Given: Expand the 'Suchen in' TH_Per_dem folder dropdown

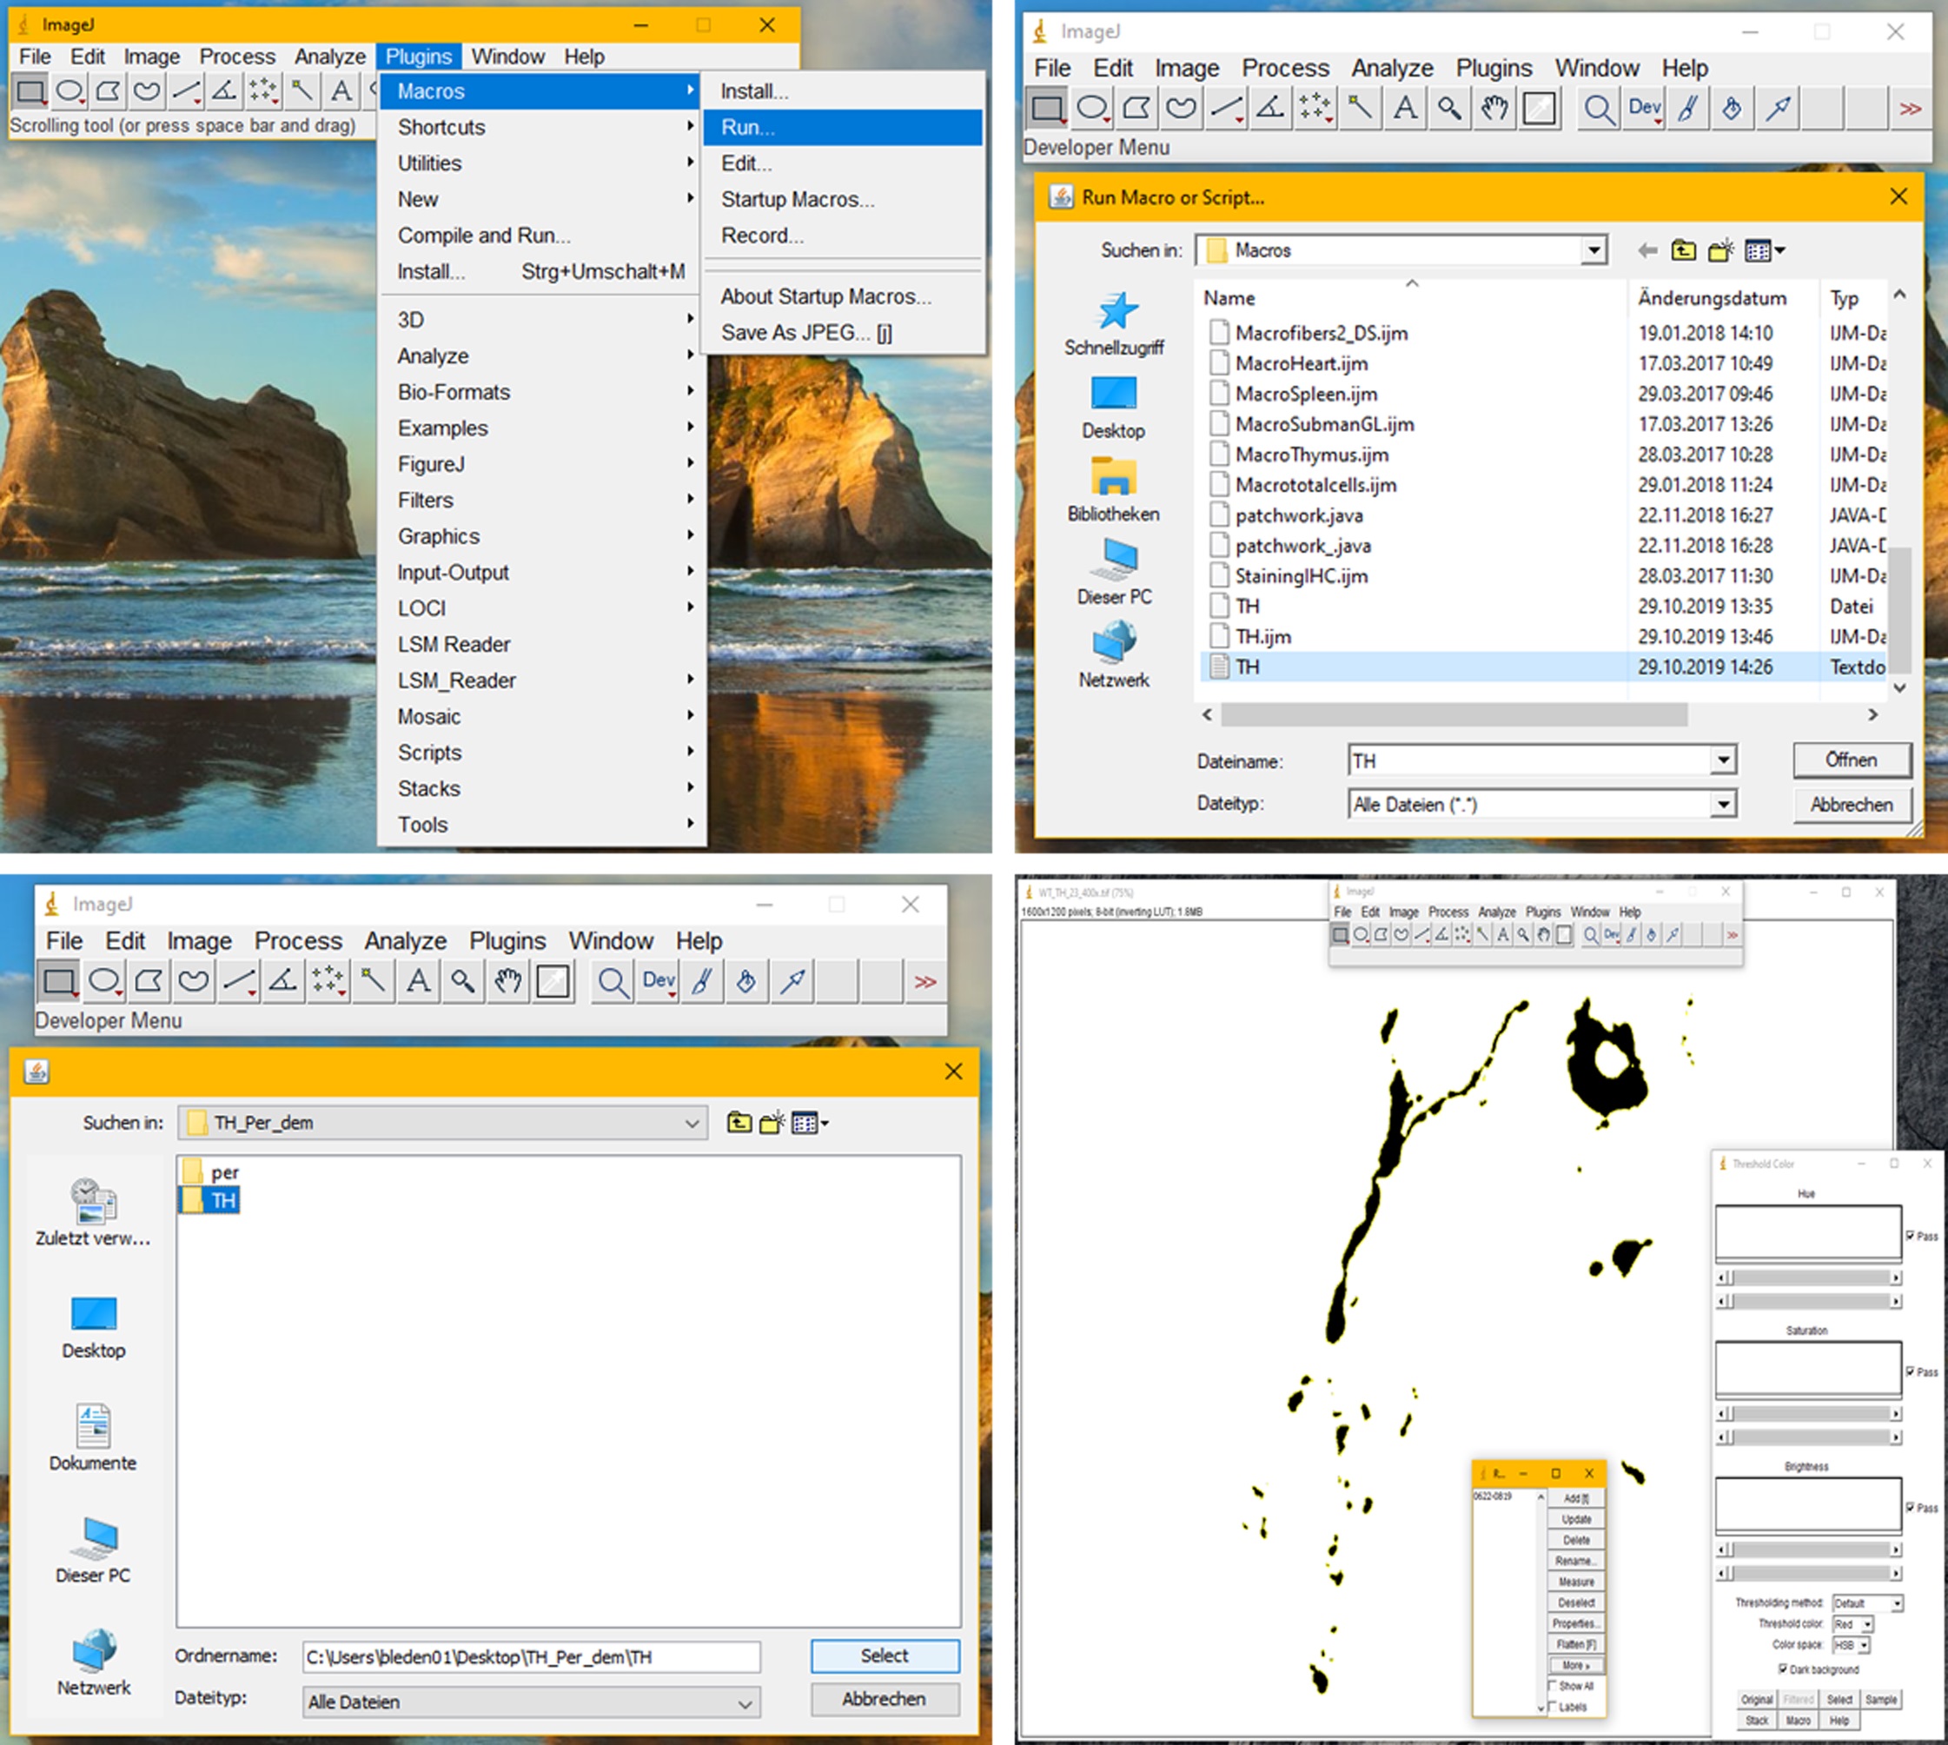Looking at the screenshot, I should (x=692, y=1123).
